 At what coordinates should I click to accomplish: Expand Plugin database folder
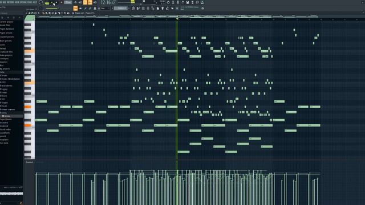[x=7, y=29]
